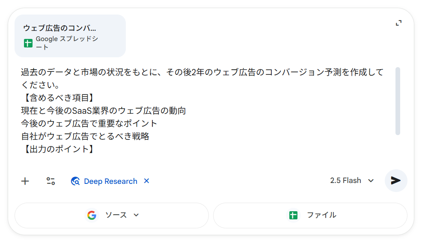Click the green Sheets icon beside ファイル
422x245 pixels.
[x=293, y=215]
